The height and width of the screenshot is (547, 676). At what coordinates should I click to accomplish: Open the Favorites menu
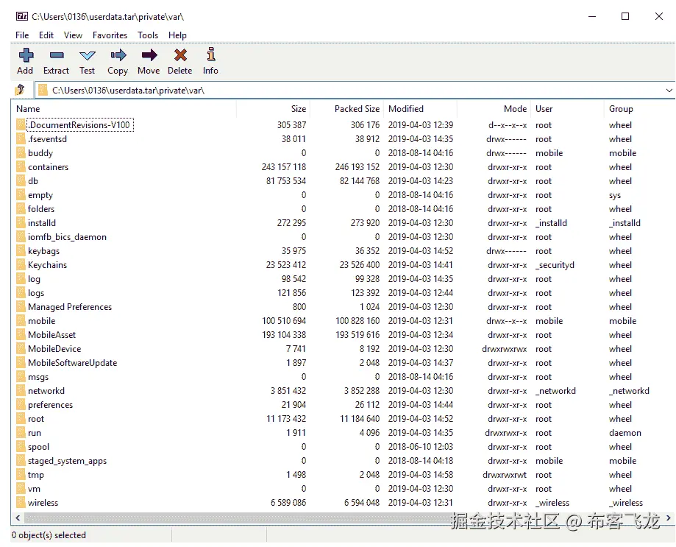(110, 35)
